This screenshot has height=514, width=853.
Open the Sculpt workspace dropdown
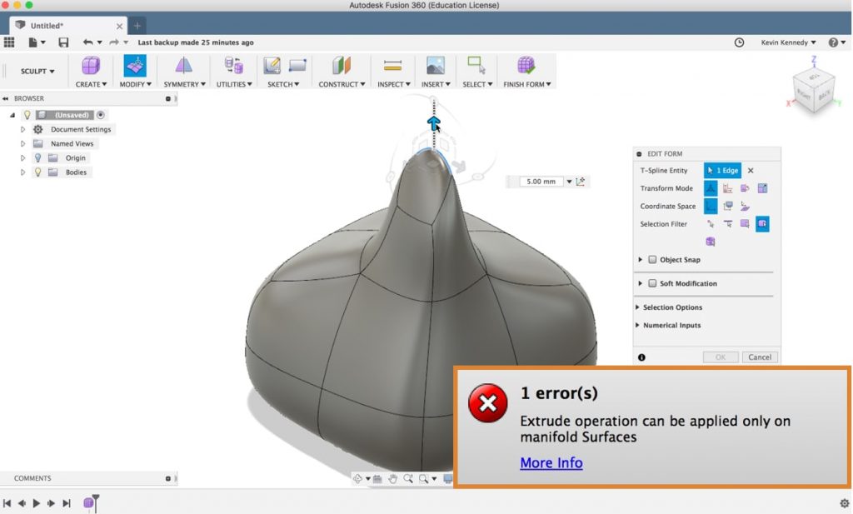(x=37, y=72)
